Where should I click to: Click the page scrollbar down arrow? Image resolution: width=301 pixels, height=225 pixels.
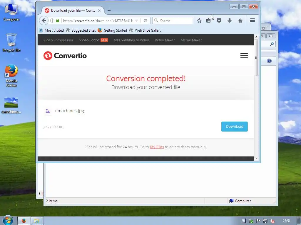pos(256,158)
